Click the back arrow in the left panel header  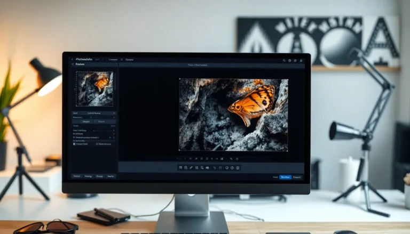[73, 64]
